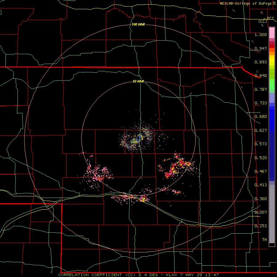Click the TH label on the scale
Screen dimensions: 277x277
click(x=264, y=240)
